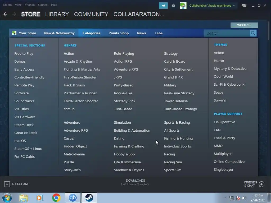Open the Points Shop tab
Image resolution: width=271 pixels, height=203 pixels.
(119, 33)
